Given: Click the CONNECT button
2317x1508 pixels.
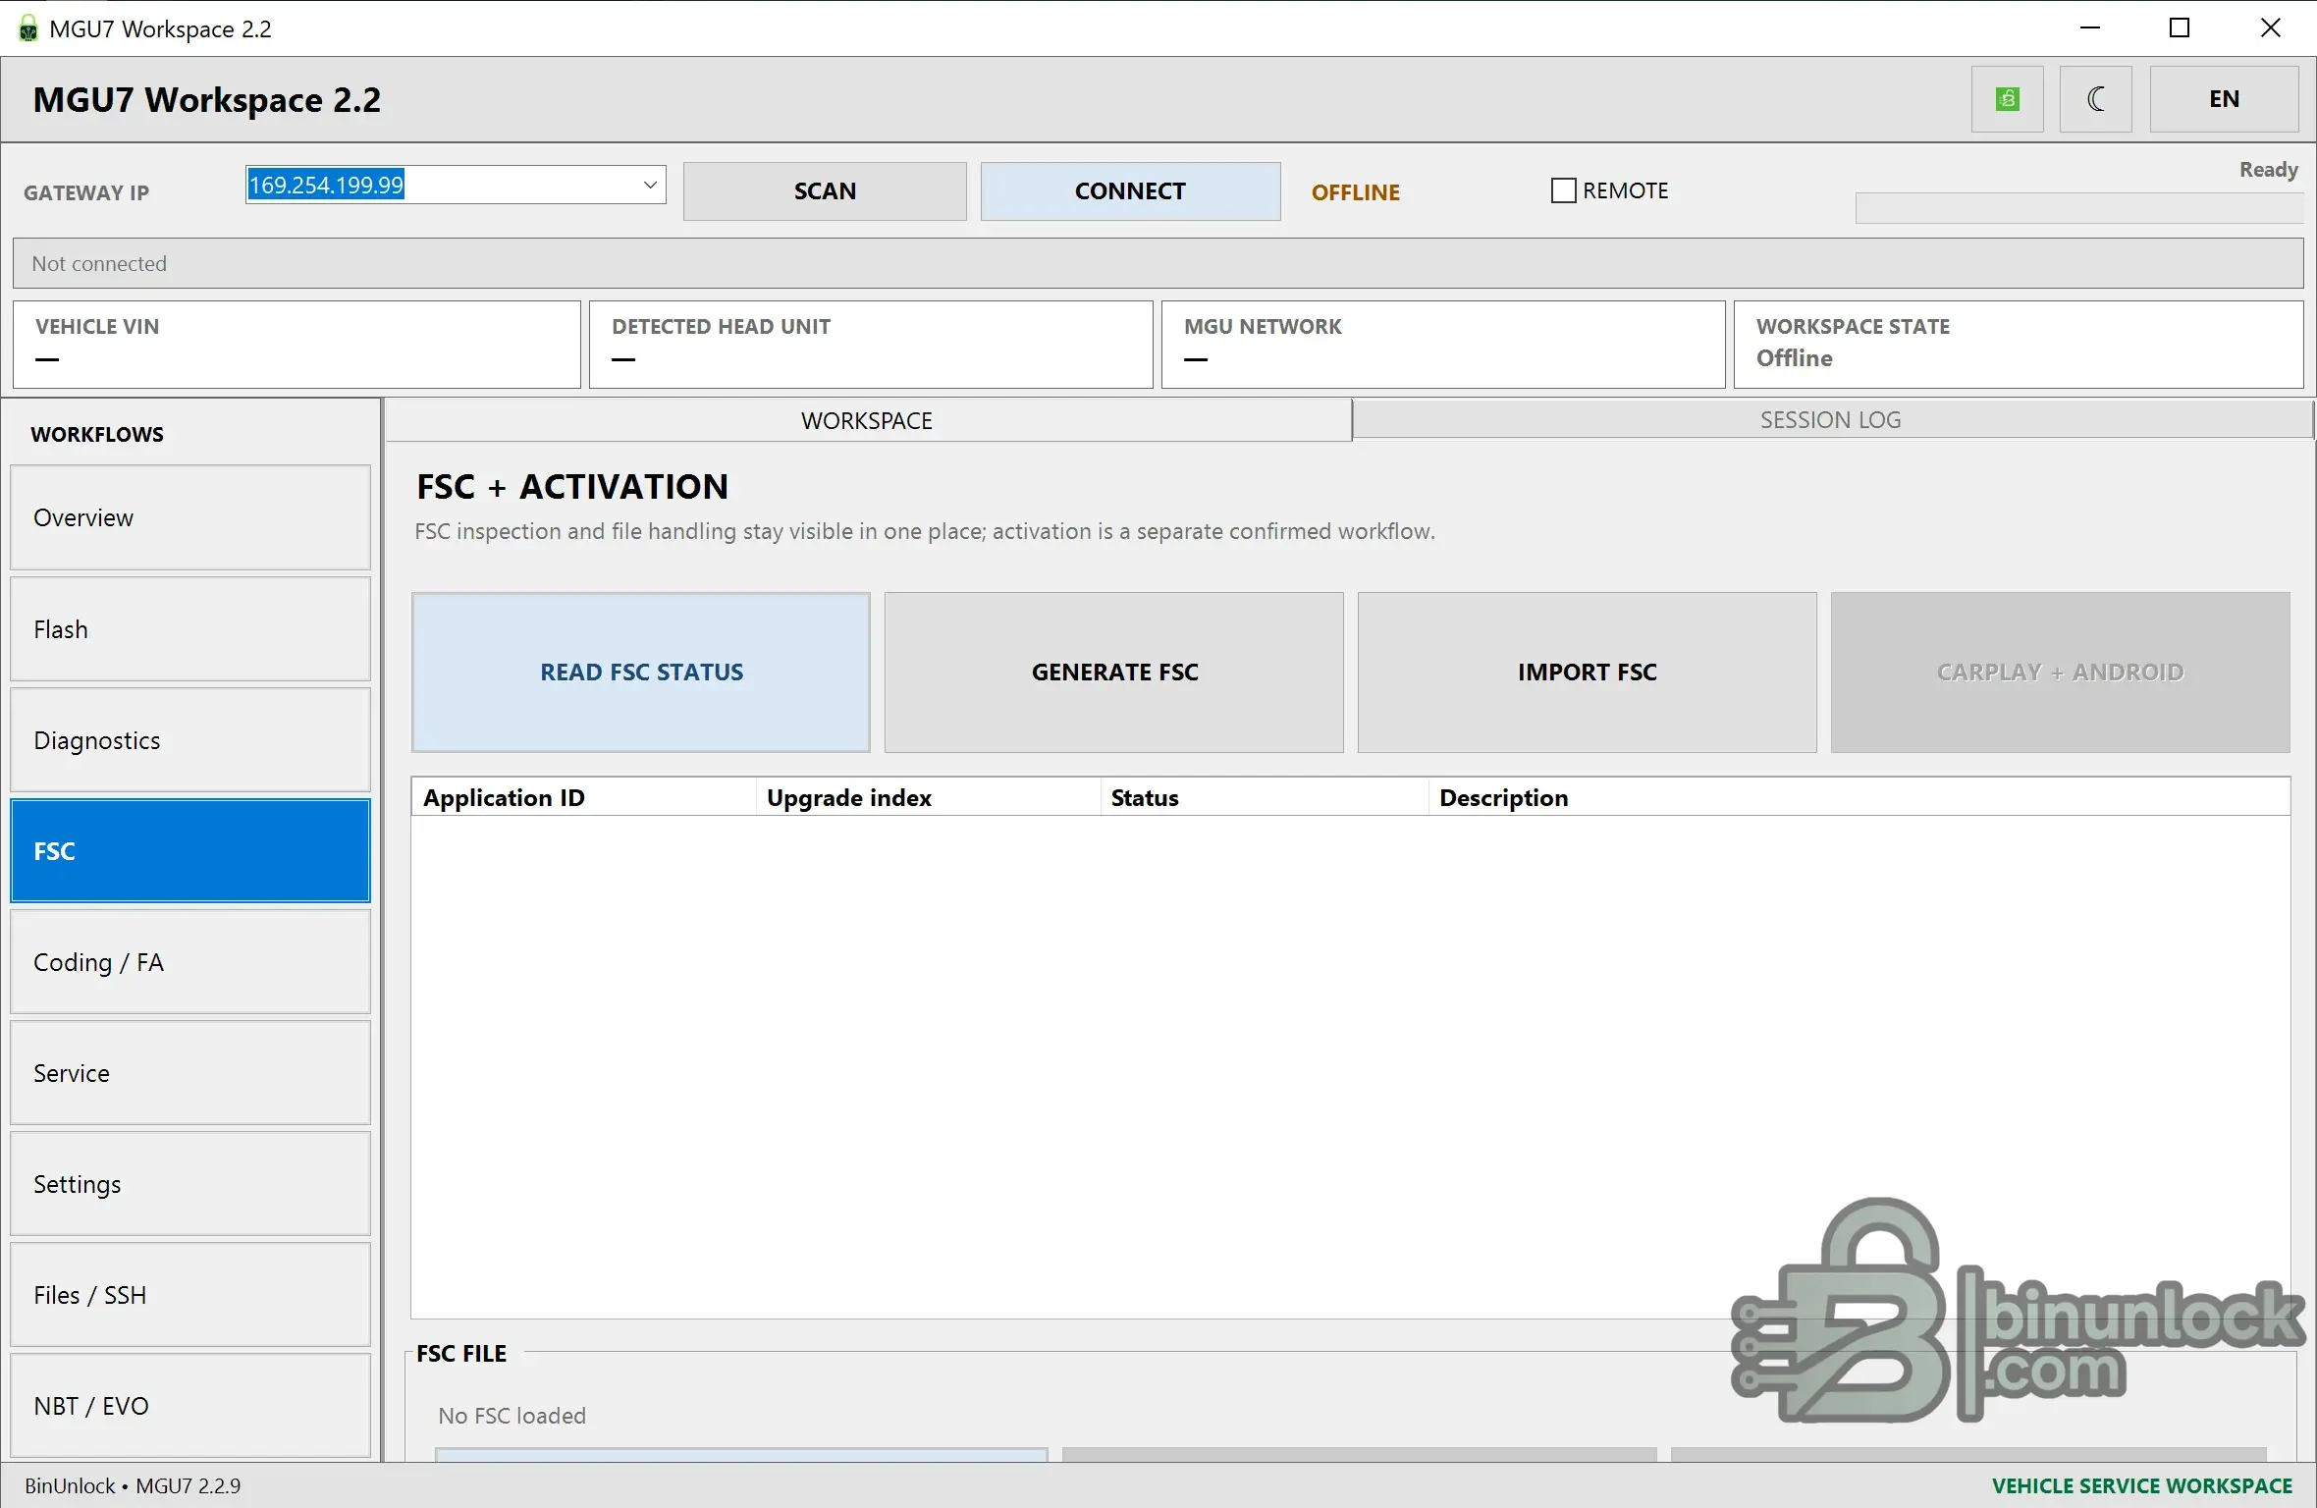Looking at the screenshot, I should (x=1130, y=191).
